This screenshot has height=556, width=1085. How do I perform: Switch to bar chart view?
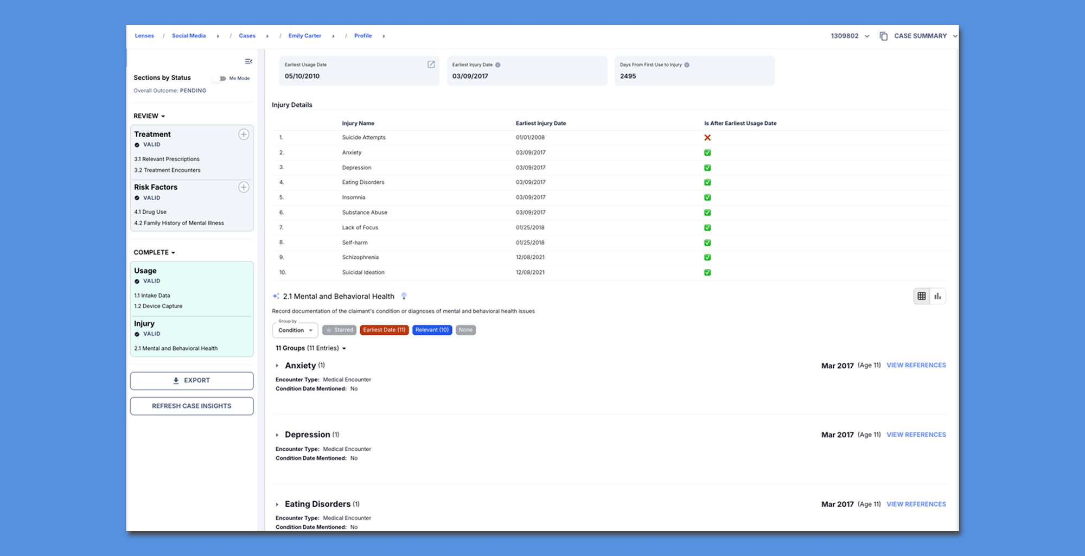click(x=938, y=296)
